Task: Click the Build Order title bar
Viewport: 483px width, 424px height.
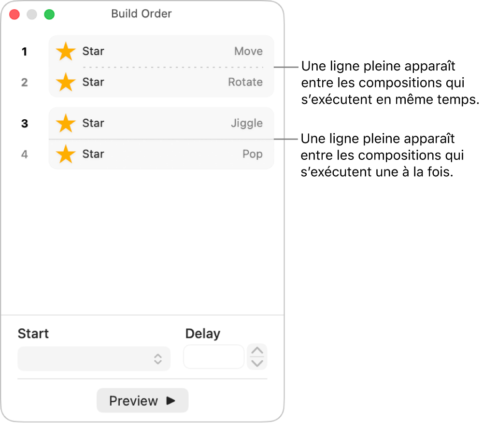Action: click(x=142, y=14)
